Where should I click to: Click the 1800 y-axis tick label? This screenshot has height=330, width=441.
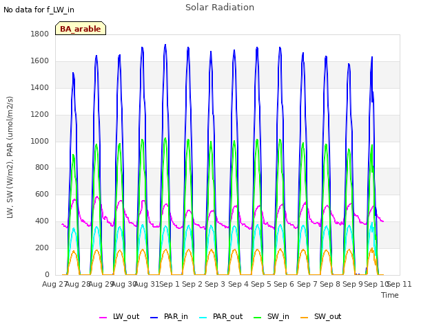click(x=40, y=34)
